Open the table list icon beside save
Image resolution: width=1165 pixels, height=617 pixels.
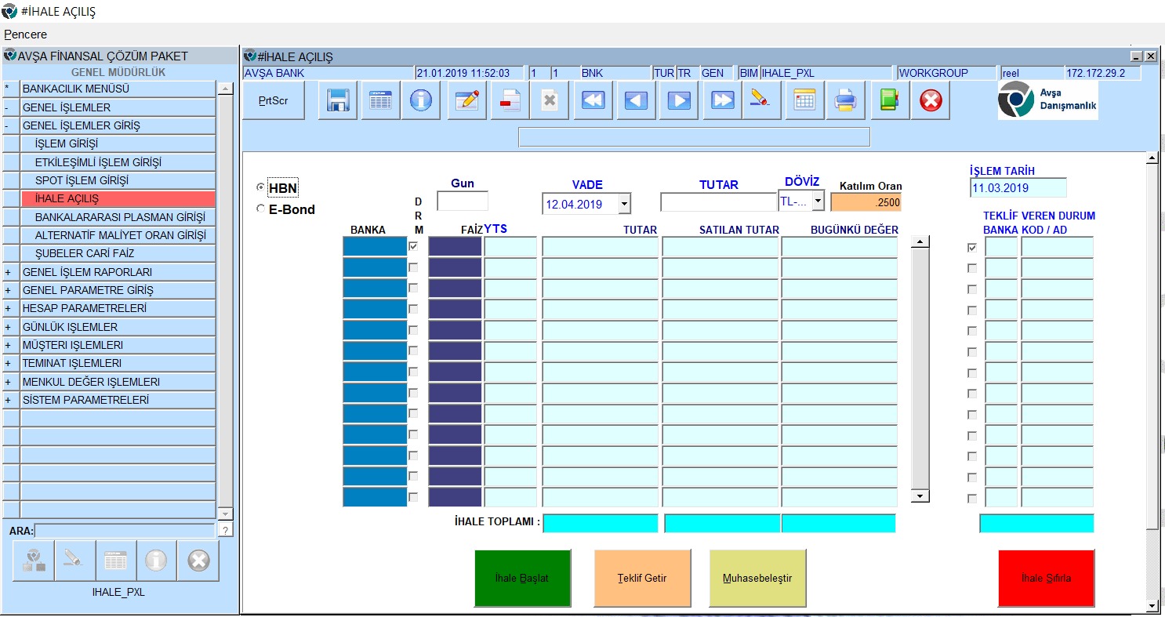[380, 100]
